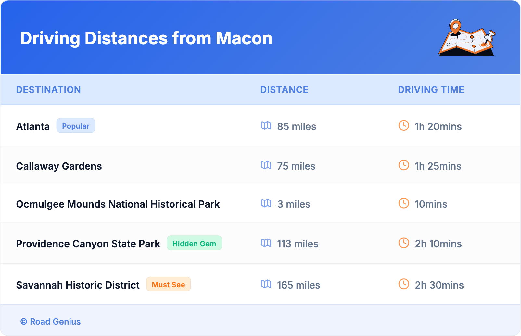This screenshot has width=521, height=336.
Task: Click the clock icon beside 1h 25mins
Action: coord(404,165)
